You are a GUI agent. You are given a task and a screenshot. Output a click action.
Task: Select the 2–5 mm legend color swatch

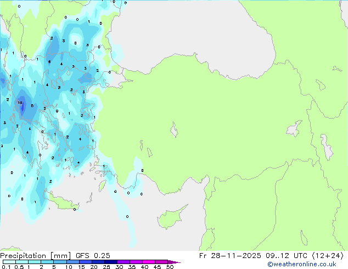pos(47,262)
